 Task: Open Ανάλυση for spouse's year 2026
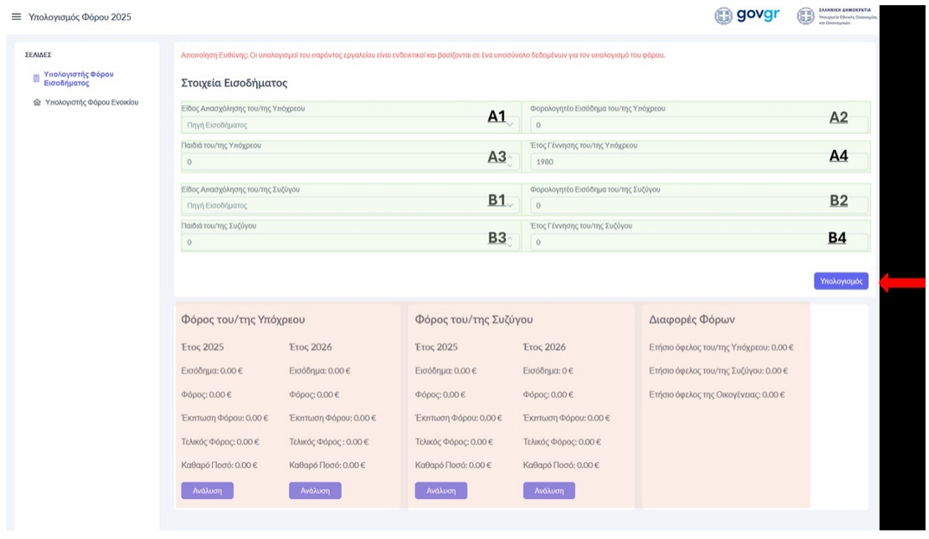548,491
